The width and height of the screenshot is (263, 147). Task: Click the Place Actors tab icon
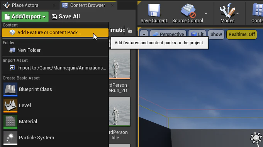click(7, 5)
